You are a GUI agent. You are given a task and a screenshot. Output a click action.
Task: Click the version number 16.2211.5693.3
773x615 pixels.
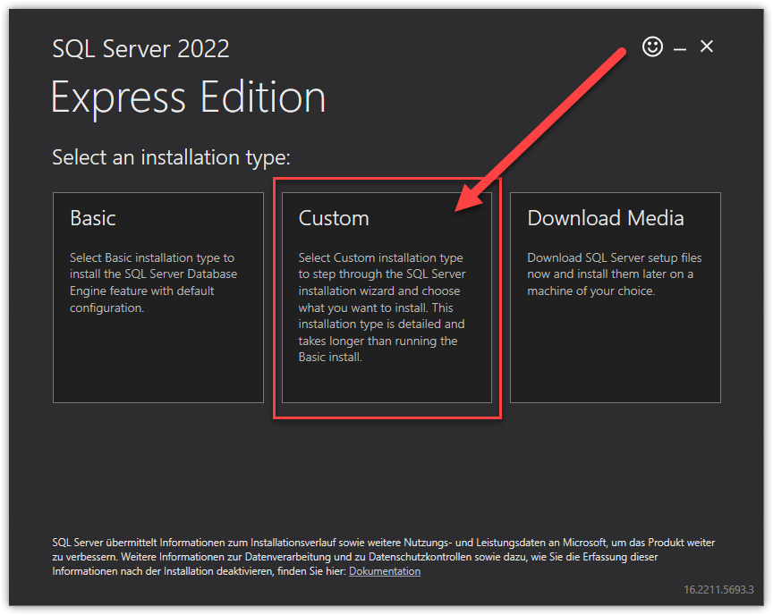pyautogui.click(x=718, y=589)
